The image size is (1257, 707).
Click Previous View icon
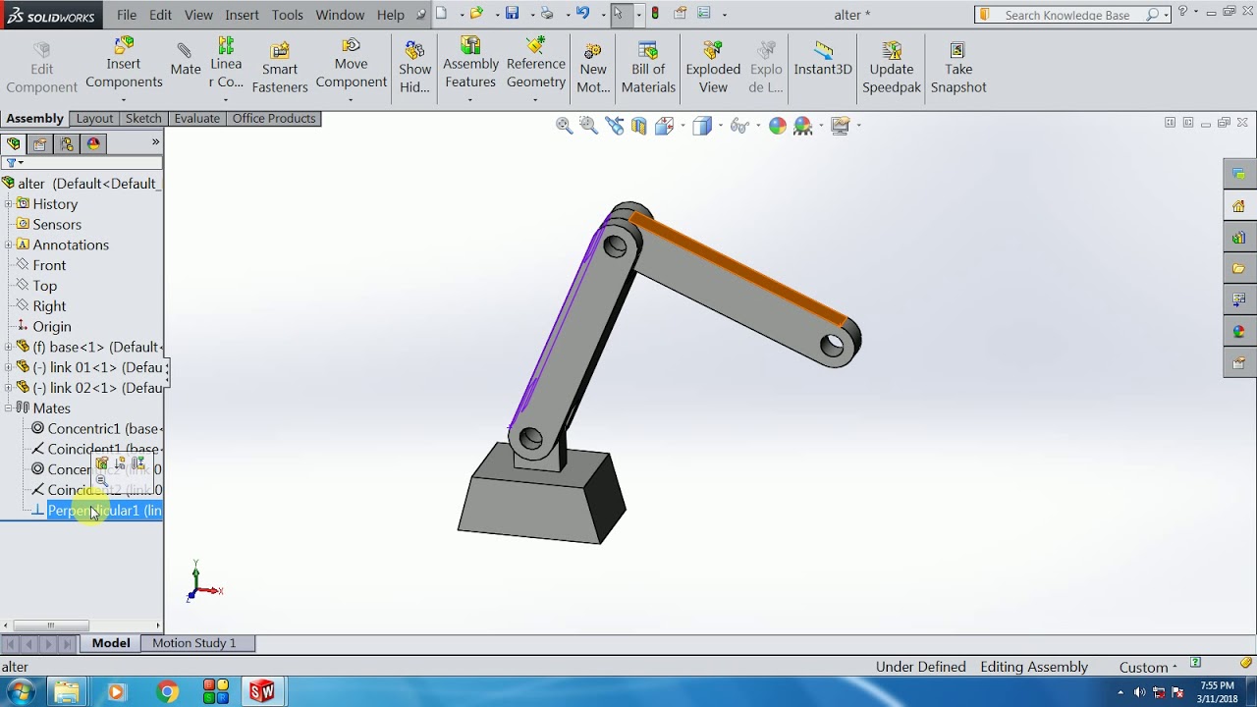[x=615, y=125]
